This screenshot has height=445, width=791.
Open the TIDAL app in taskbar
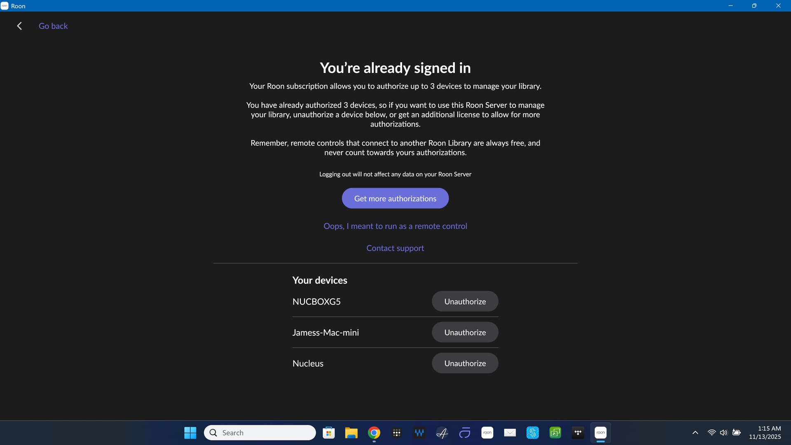tap(578, 433)
